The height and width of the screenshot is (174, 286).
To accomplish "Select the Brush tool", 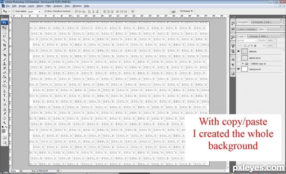I will point(4,59).
